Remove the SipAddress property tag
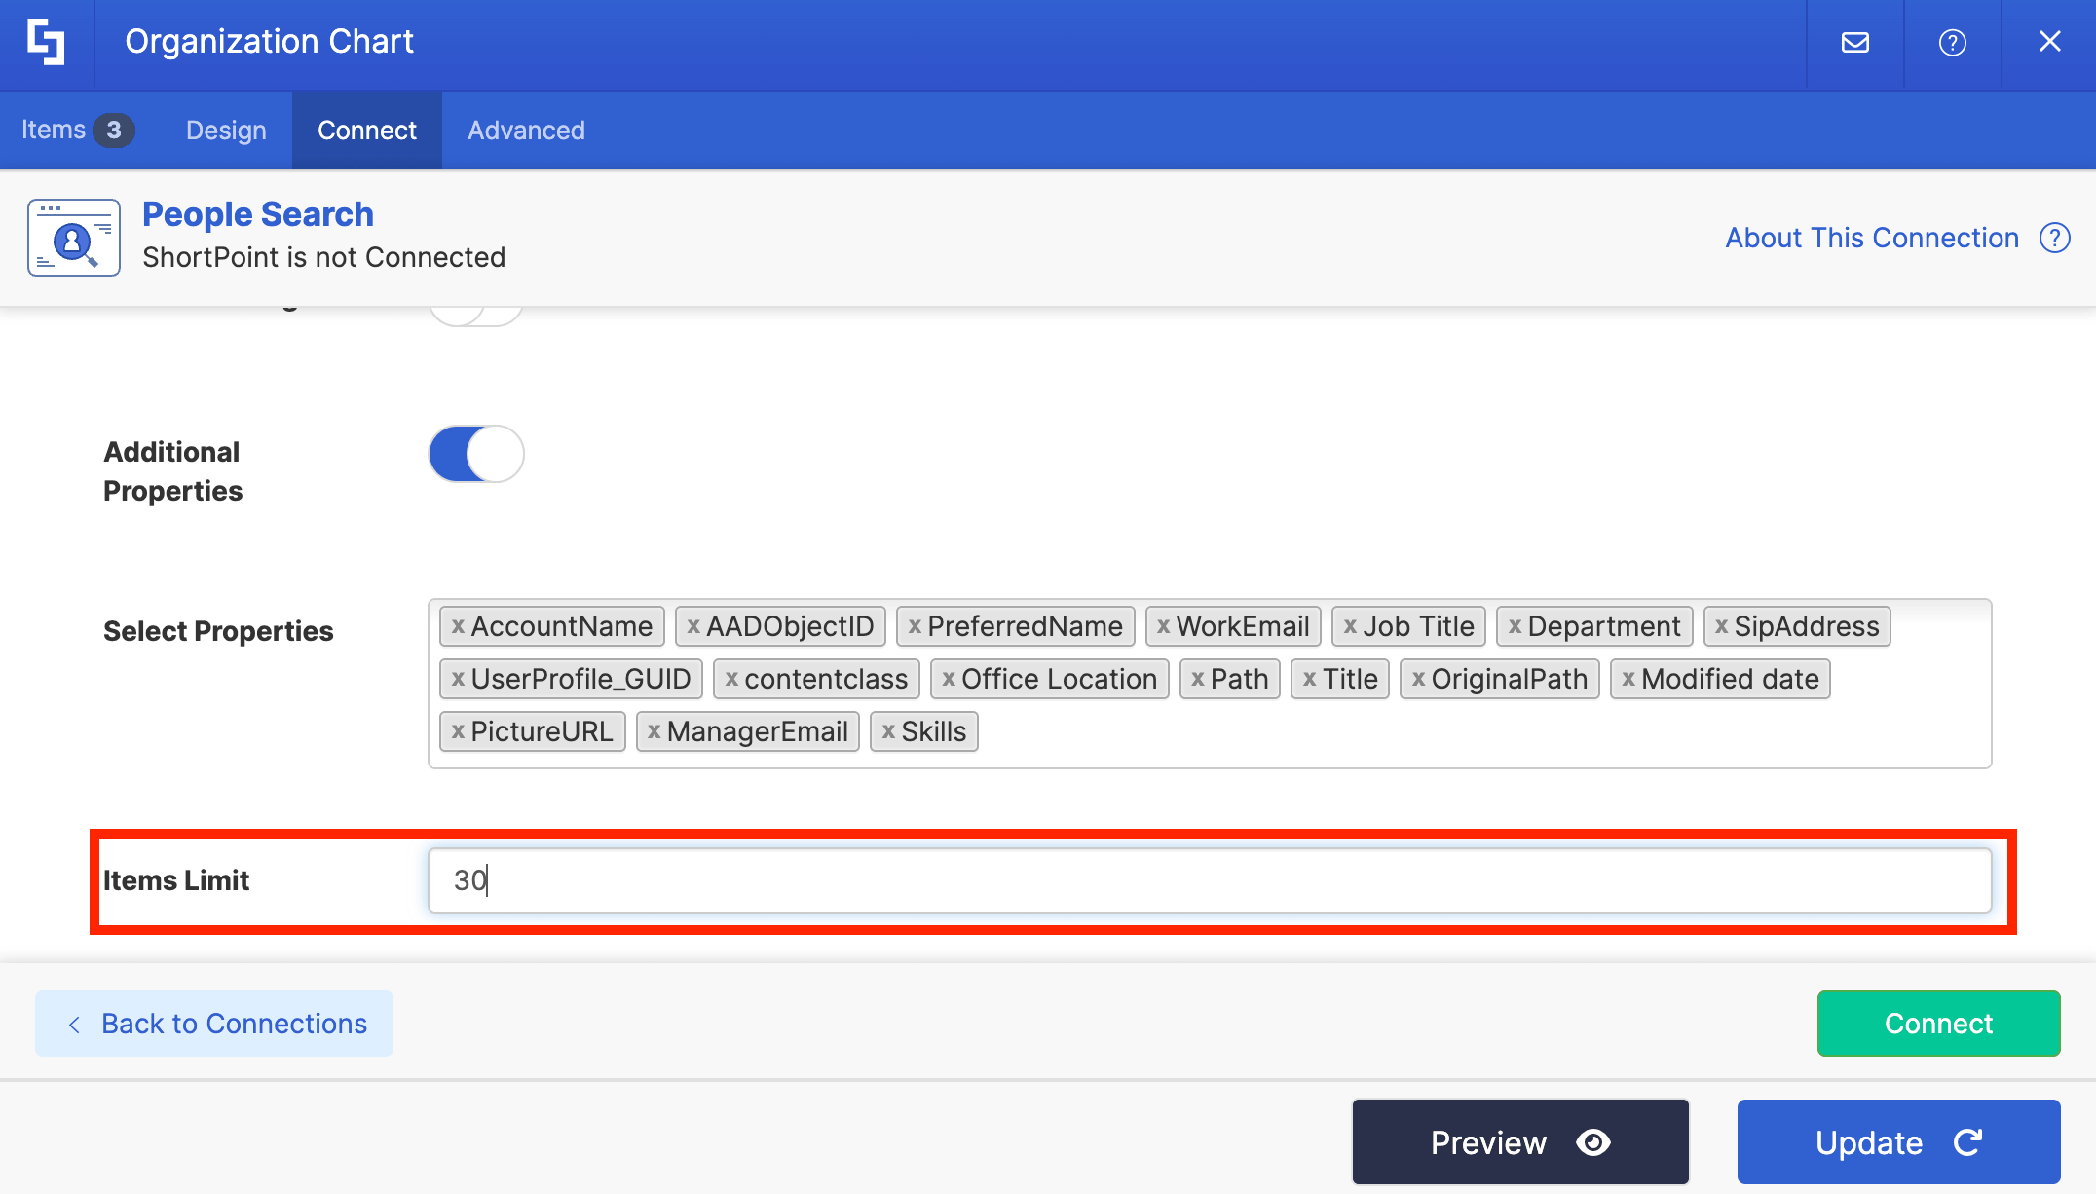2096x1194 pixels. (x=1722, y=627)
